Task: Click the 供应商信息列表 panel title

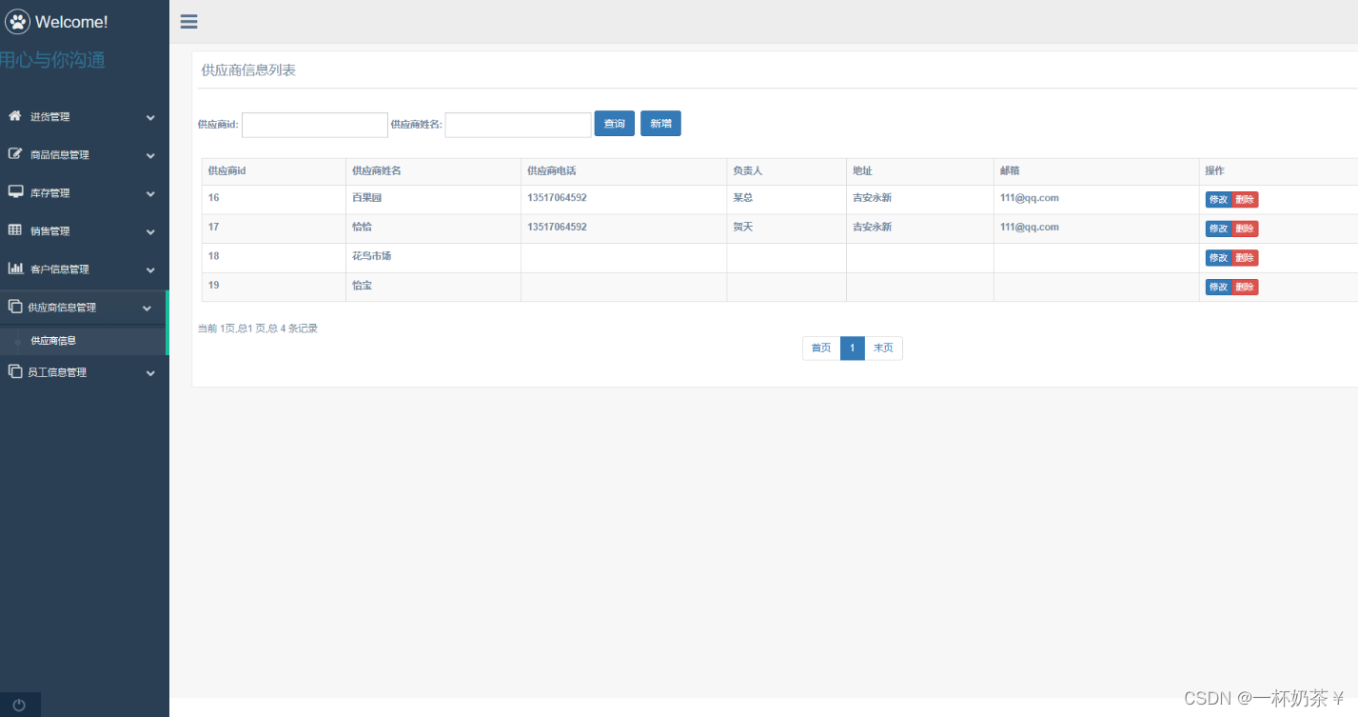Action: point(248,70)
